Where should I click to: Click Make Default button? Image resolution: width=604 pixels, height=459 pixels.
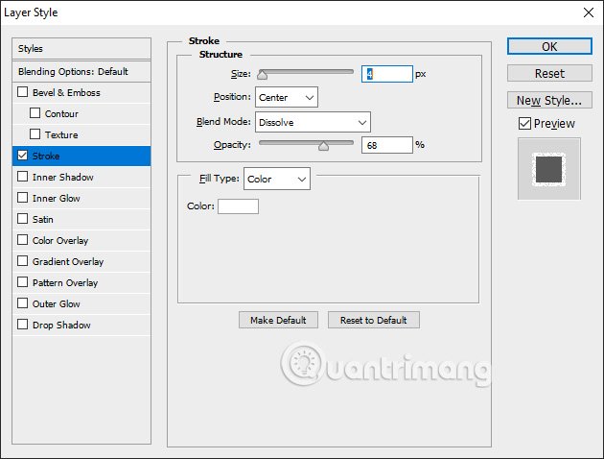pos(278,321)
